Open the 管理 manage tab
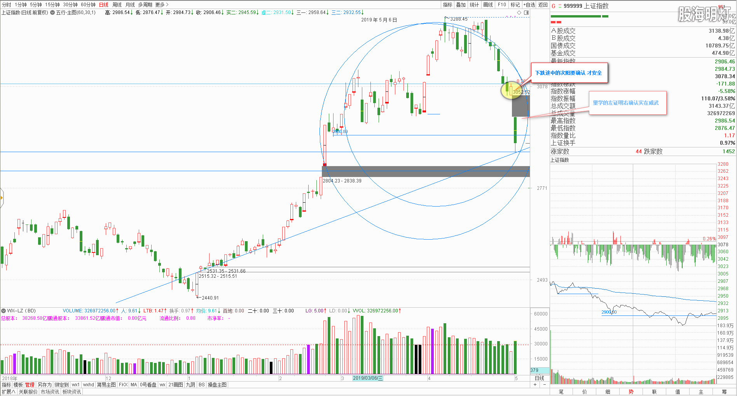 pos(30,385)
